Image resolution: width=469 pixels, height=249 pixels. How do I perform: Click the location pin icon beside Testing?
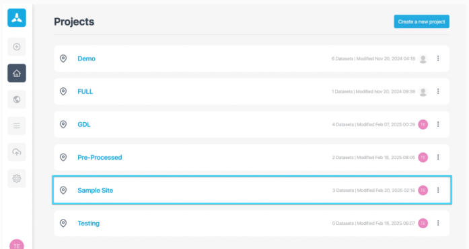[63, 223]
